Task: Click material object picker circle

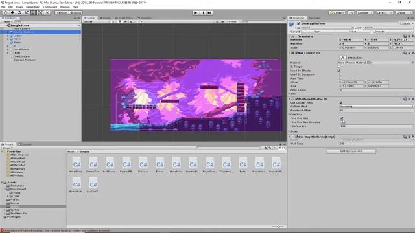Action: 412,63
